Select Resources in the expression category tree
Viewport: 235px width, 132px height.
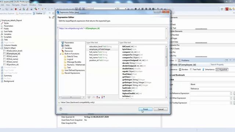(69, 51)
